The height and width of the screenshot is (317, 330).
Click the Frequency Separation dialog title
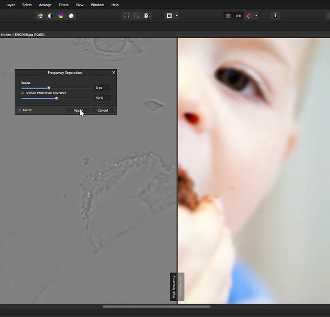pyautogui.click(x=64, y=73)
